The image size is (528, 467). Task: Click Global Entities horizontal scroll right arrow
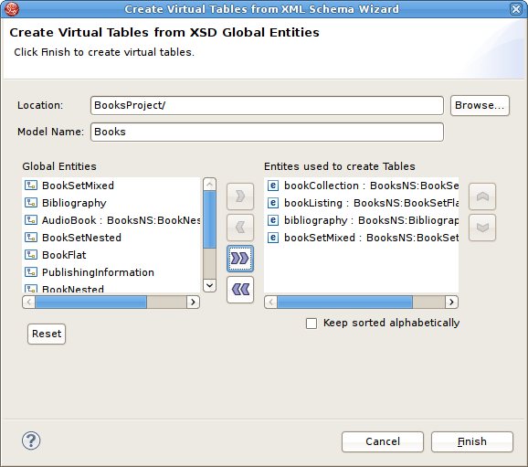tap(193, 302)
